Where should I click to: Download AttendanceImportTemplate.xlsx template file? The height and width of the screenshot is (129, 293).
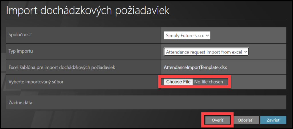(195, 67)
